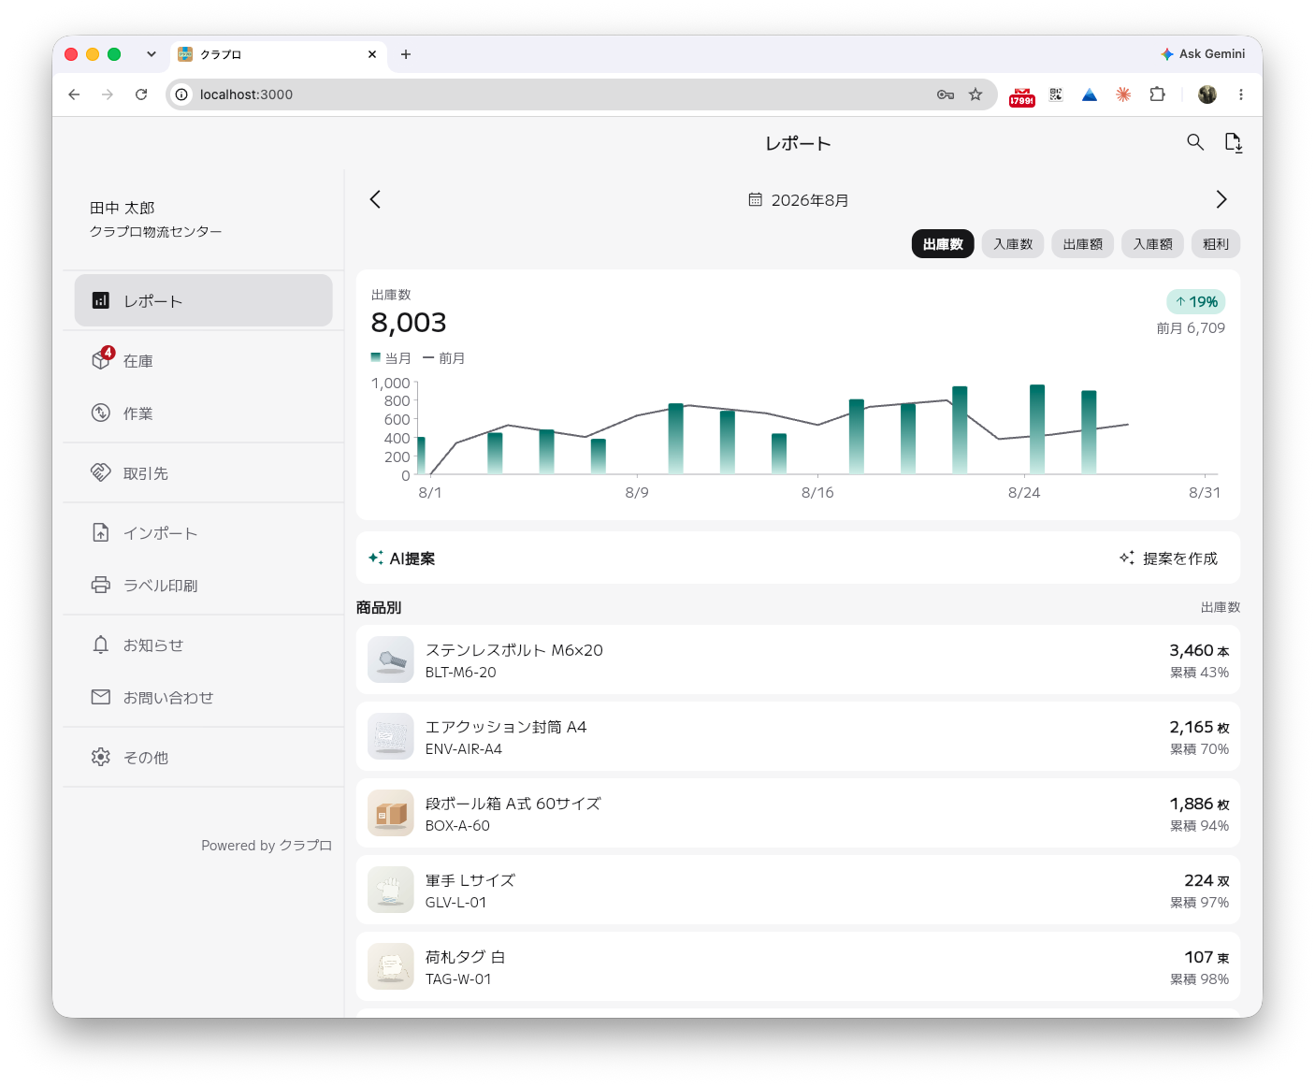Bookmark this page with star icon
The image size is (1315, 1087).
point(975,94)
